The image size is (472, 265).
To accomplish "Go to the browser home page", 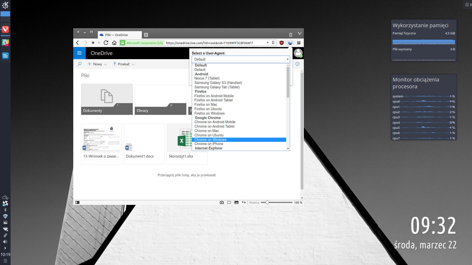I will click(x=114, y=43).
